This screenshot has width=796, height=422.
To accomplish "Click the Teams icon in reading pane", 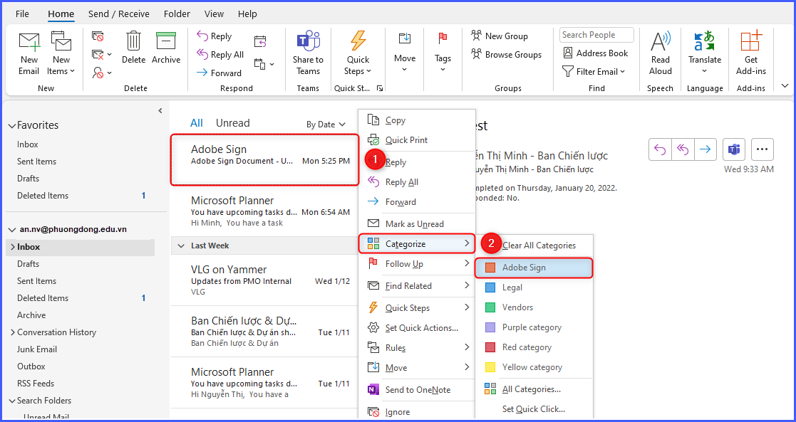I will tap(733, 149).
